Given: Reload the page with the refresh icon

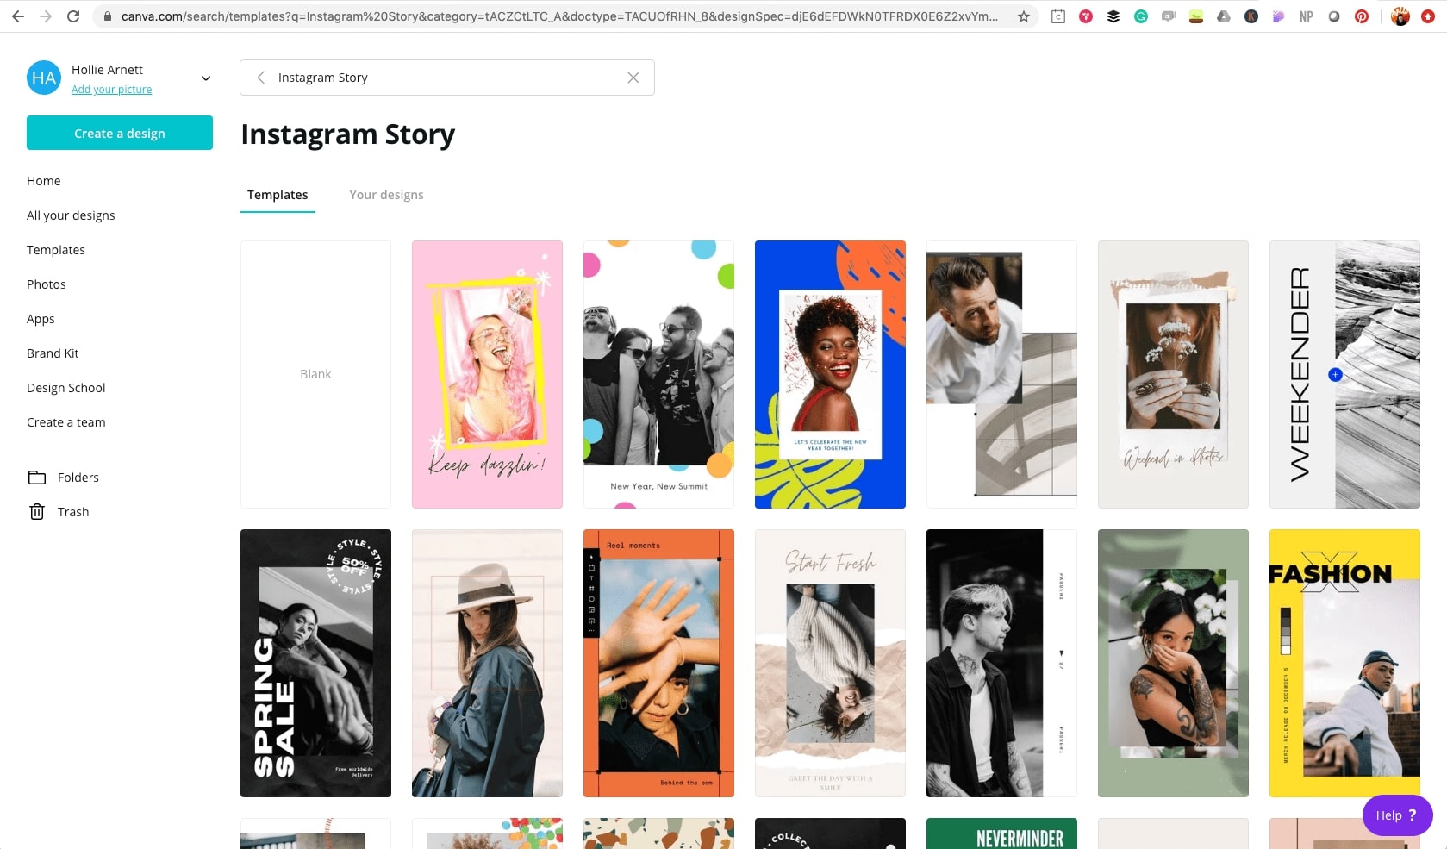Looking at the screenshot, I should (x=73, y=16).
